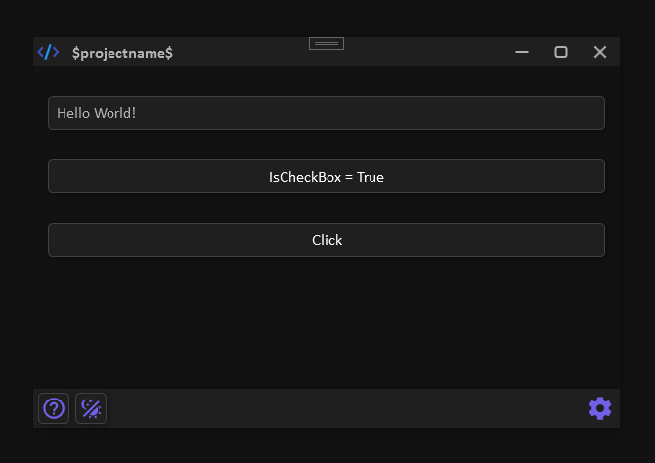
Task: Click the $projectname$ title text
Action: 122,53
